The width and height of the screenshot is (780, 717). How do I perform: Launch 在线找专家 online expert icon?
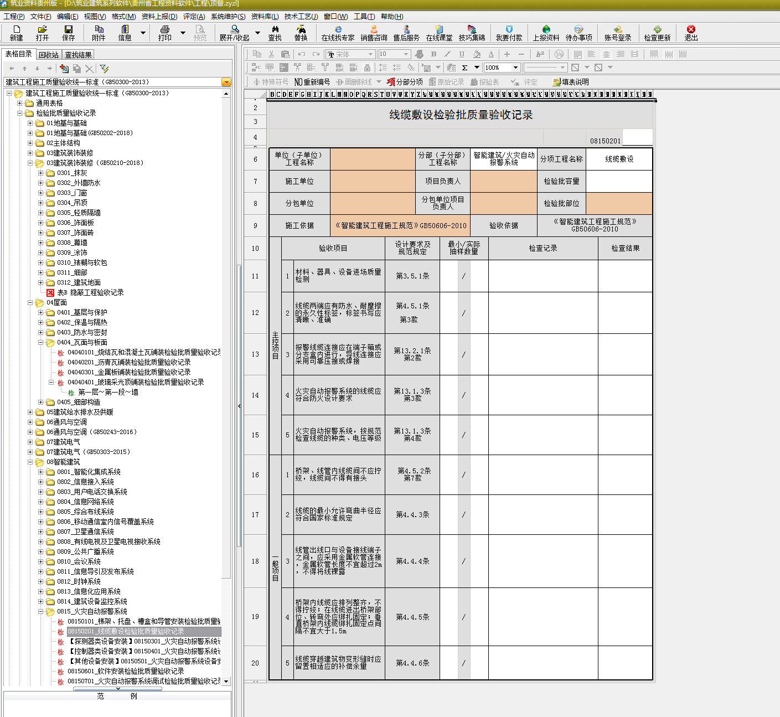[338, 33]
